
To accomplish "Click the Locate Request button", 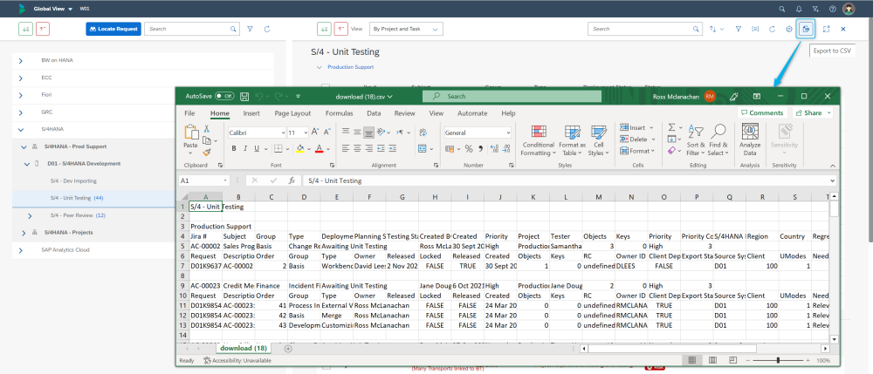I will pos(113,29).
